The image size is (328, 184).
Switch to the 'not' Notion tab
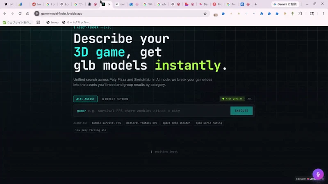(x=120, y=4)
